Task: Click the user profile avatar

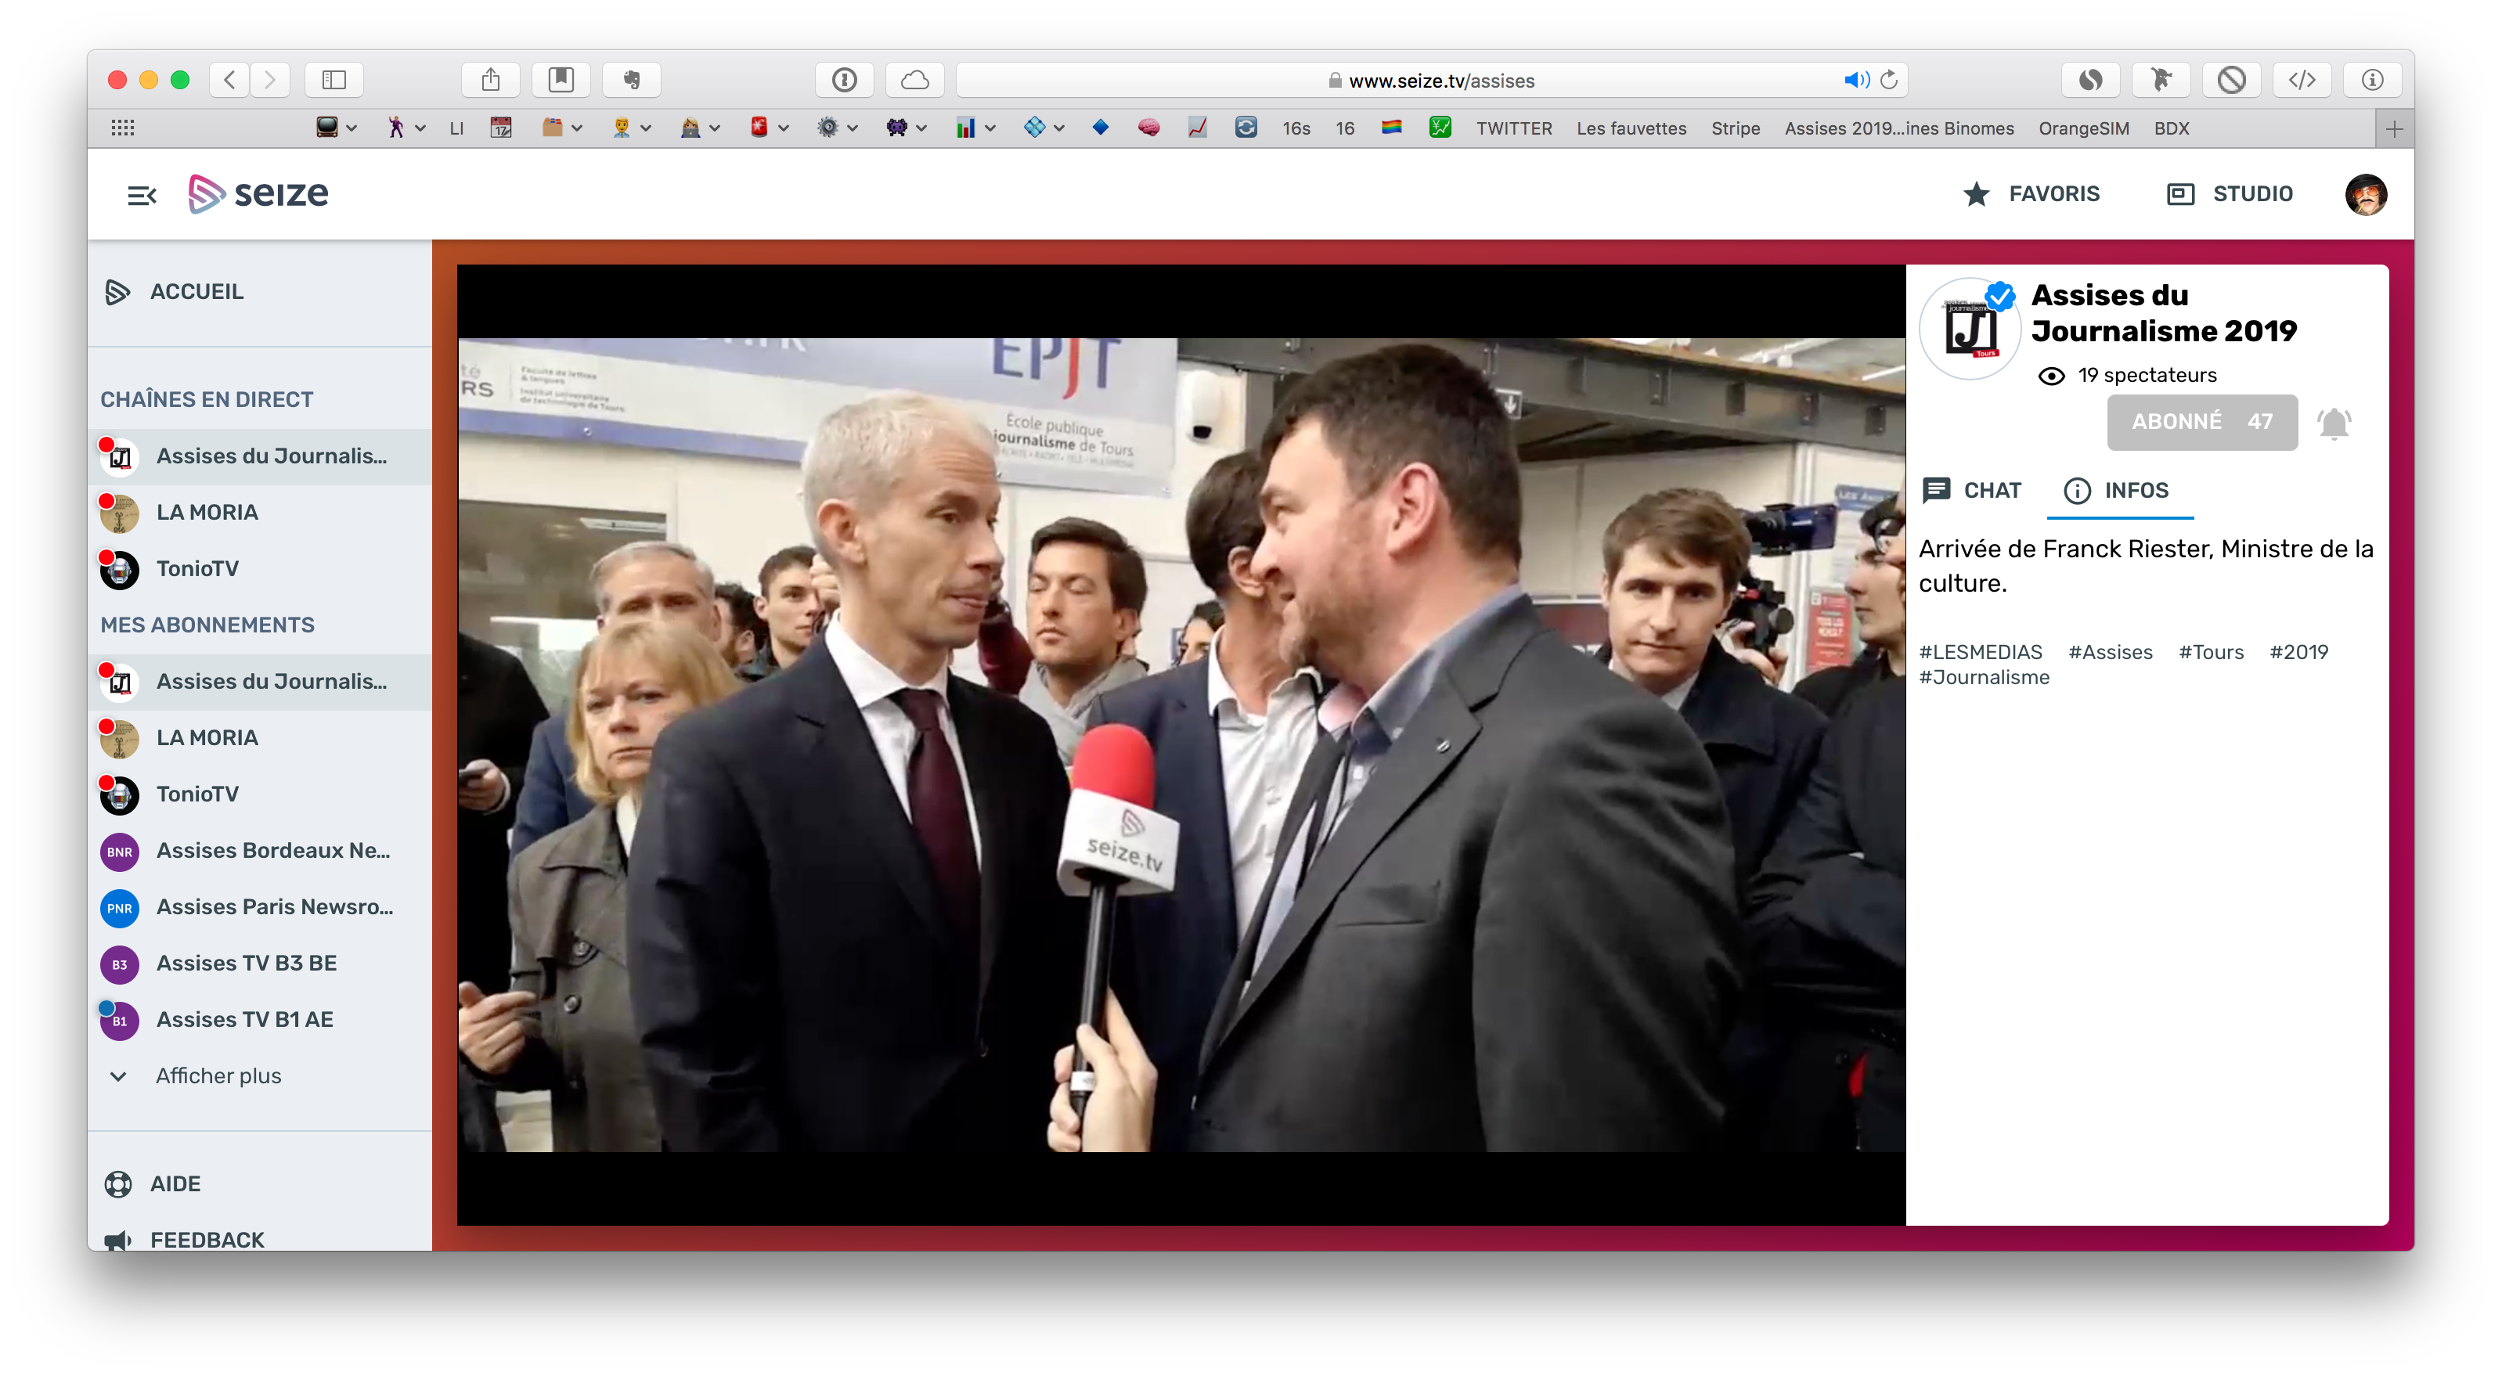Action: (x=2365, y=194)
